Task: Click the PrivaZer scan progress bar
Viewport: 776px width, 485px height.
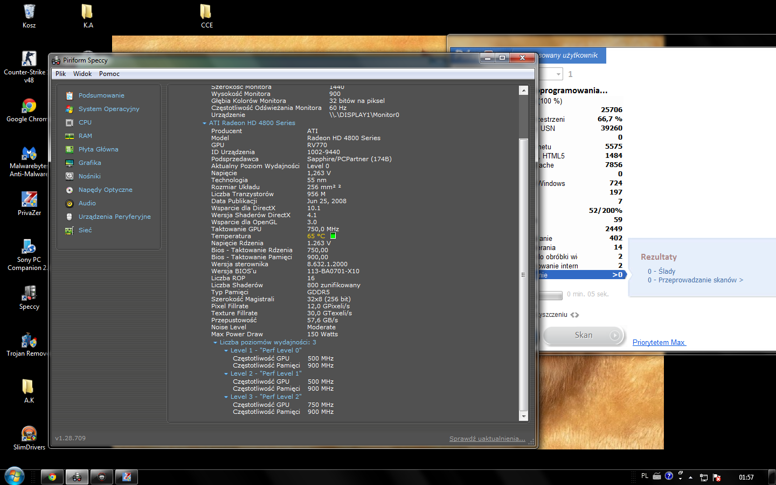Action: click(550, 295)
